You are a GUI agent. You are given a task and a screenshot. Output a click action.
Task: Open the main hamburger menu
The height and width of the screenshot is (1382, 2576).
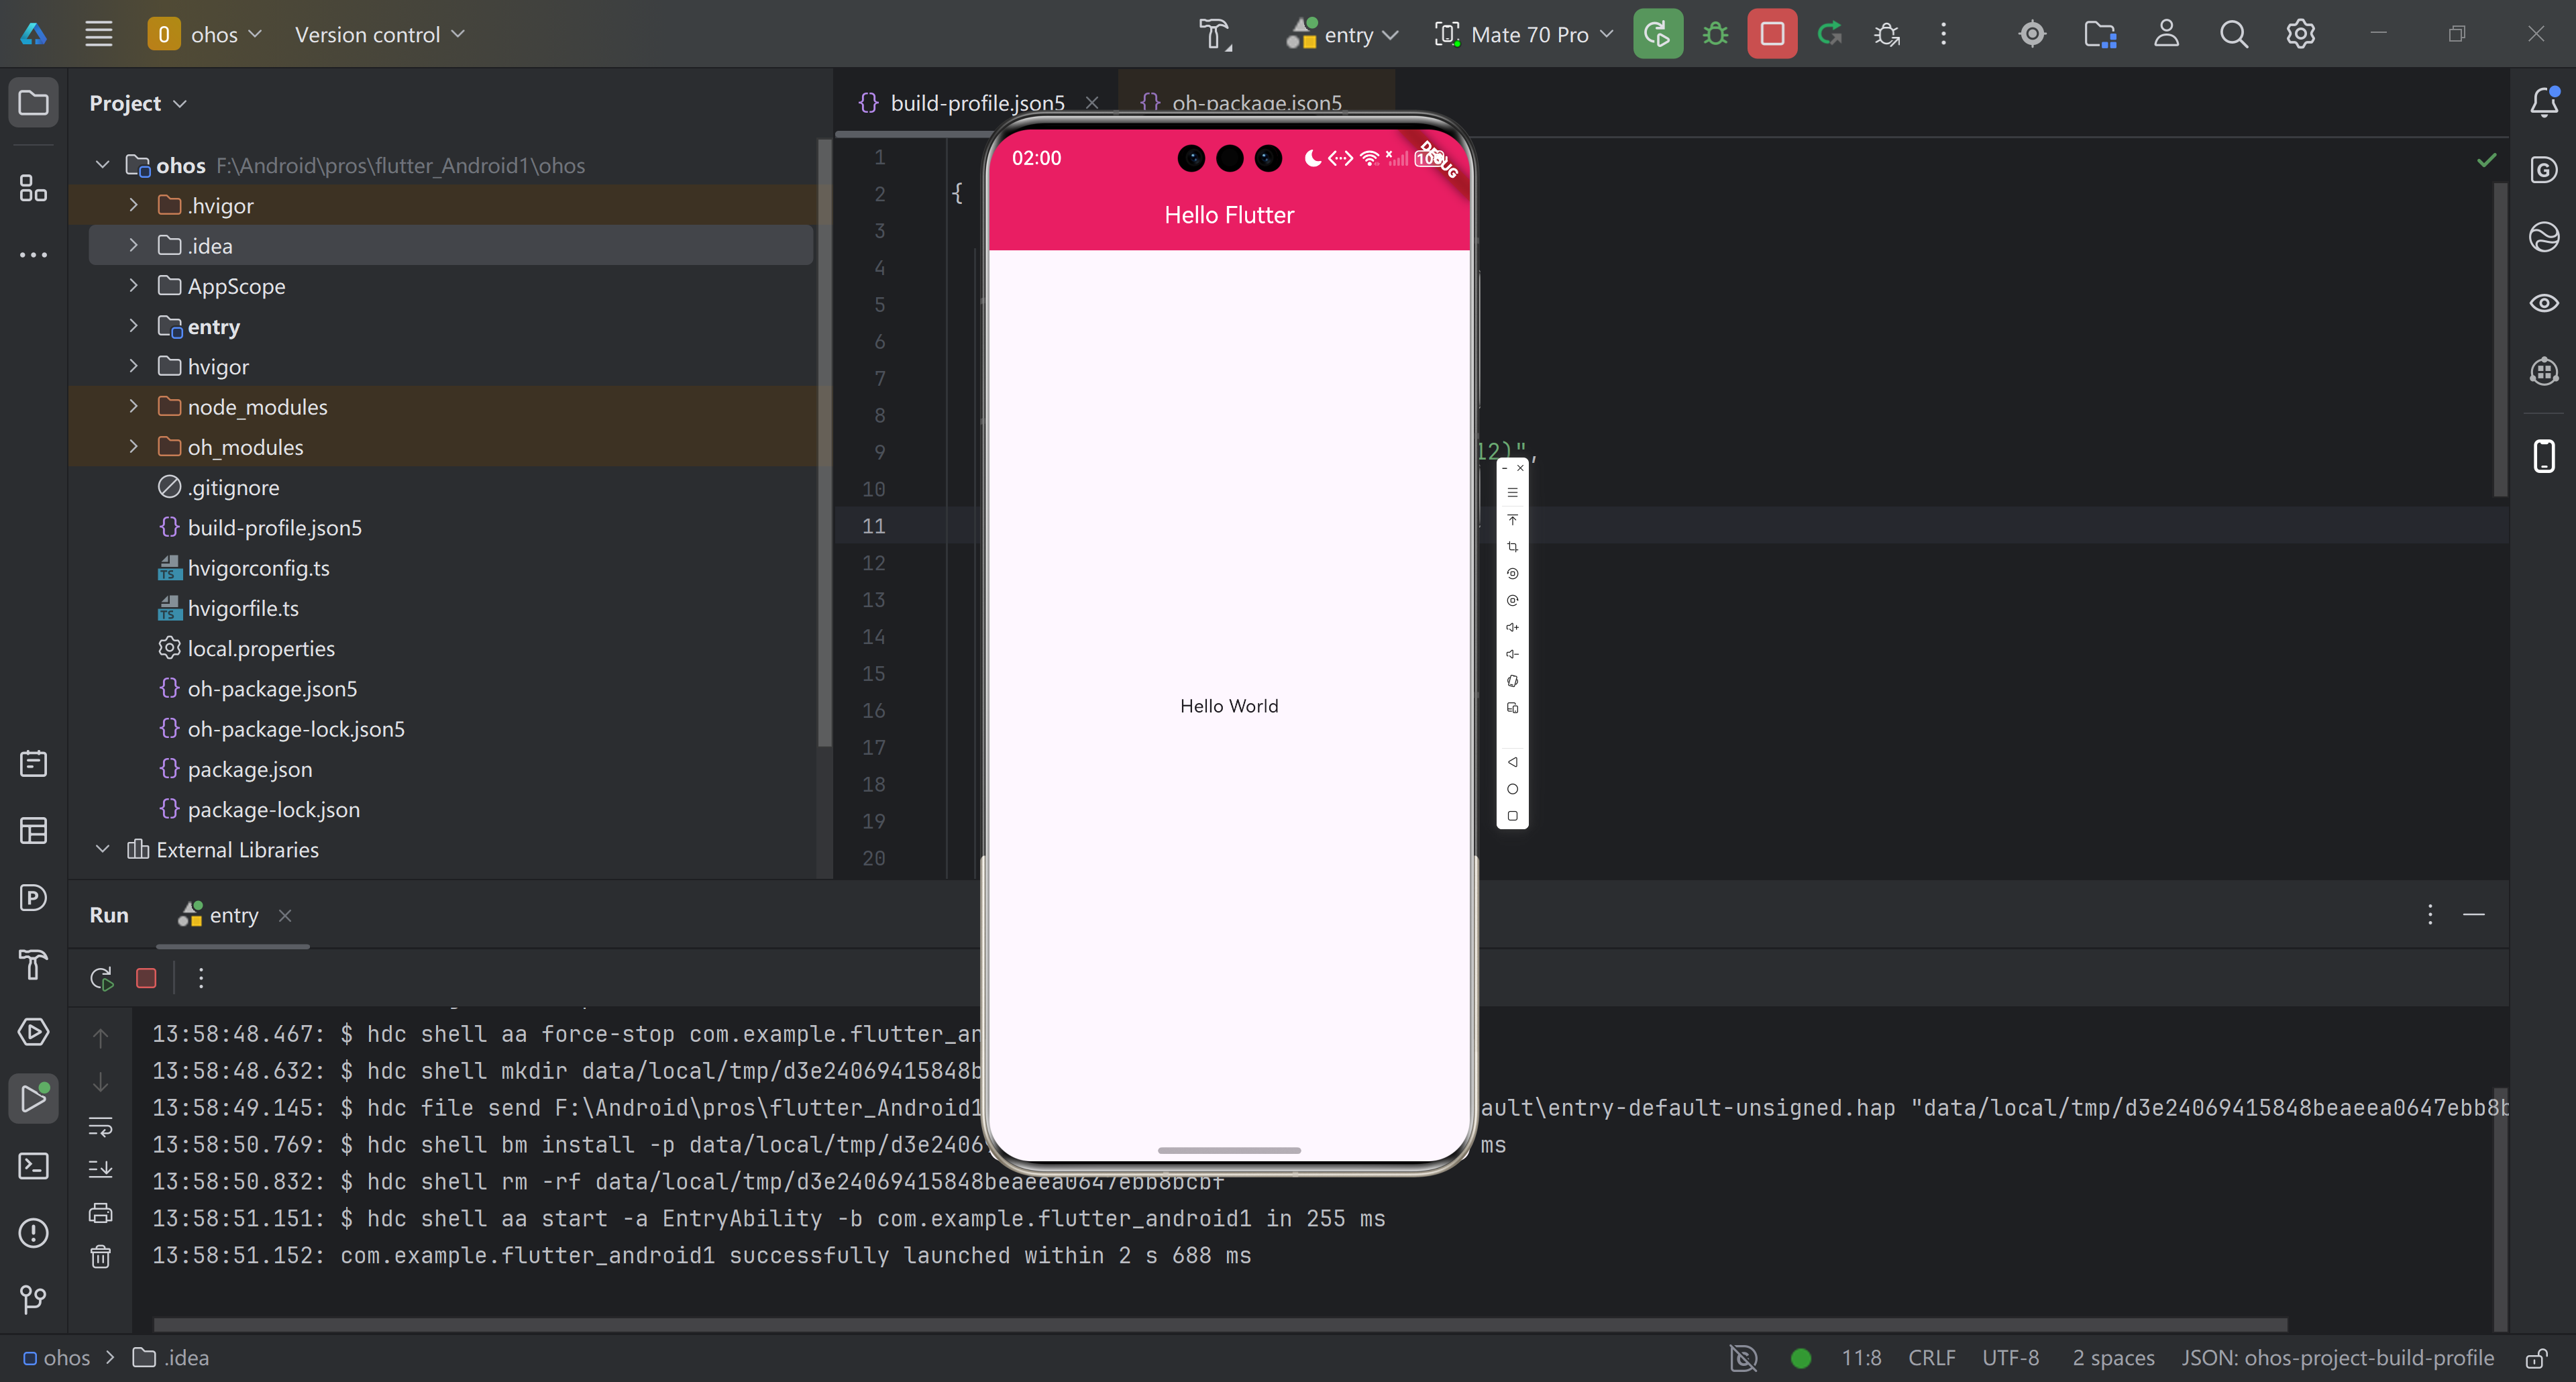click(x=98, y=34)
